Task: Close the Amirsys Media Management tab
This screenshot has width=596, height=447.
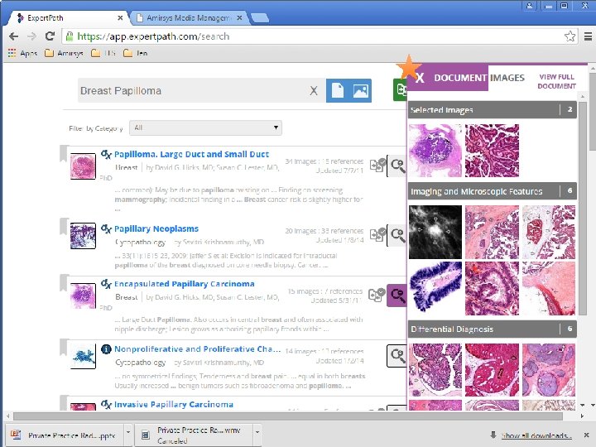Action: [239, 18]
